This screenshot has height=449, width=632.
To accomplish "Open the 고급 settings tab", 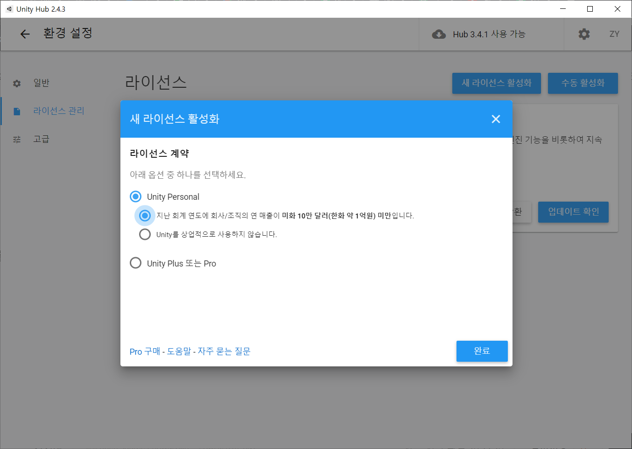I will coord(41,139).
